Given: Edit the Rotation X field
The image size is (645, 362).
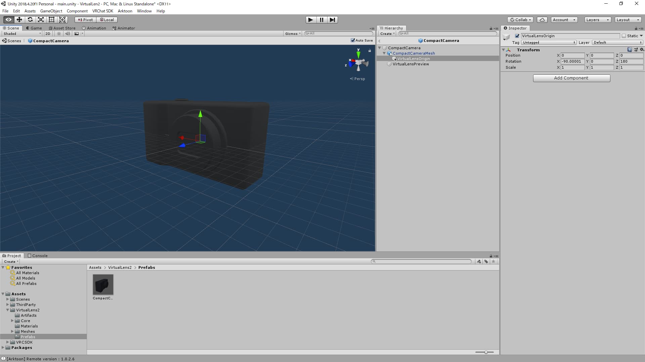Looking at the screenshot, I should click(572, 61).
